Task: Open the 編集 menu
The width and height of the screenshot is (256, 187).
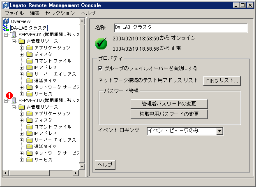Action: click(x=35, y=13)
